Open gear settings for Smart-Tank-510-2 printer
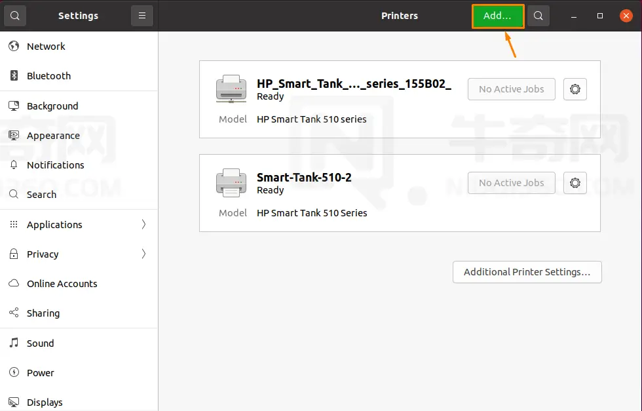The image size is (642, 411). coord(575,183)
